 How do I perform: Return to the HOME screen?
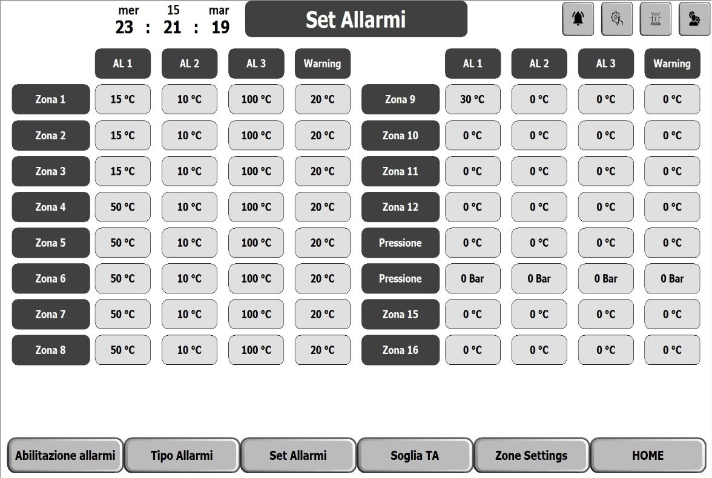(x=648, y=455)
